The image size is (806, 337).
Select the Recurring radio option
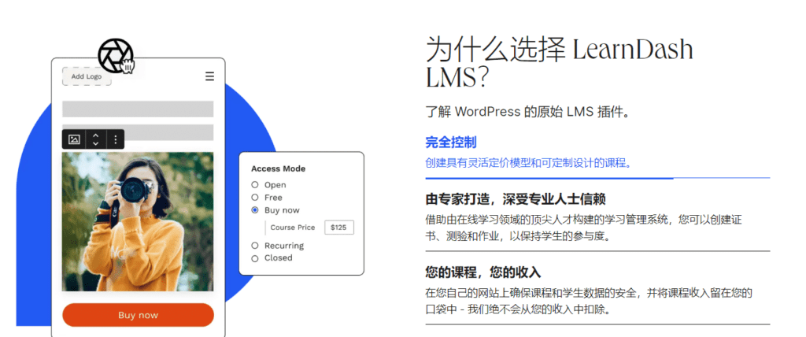(255, 246)
